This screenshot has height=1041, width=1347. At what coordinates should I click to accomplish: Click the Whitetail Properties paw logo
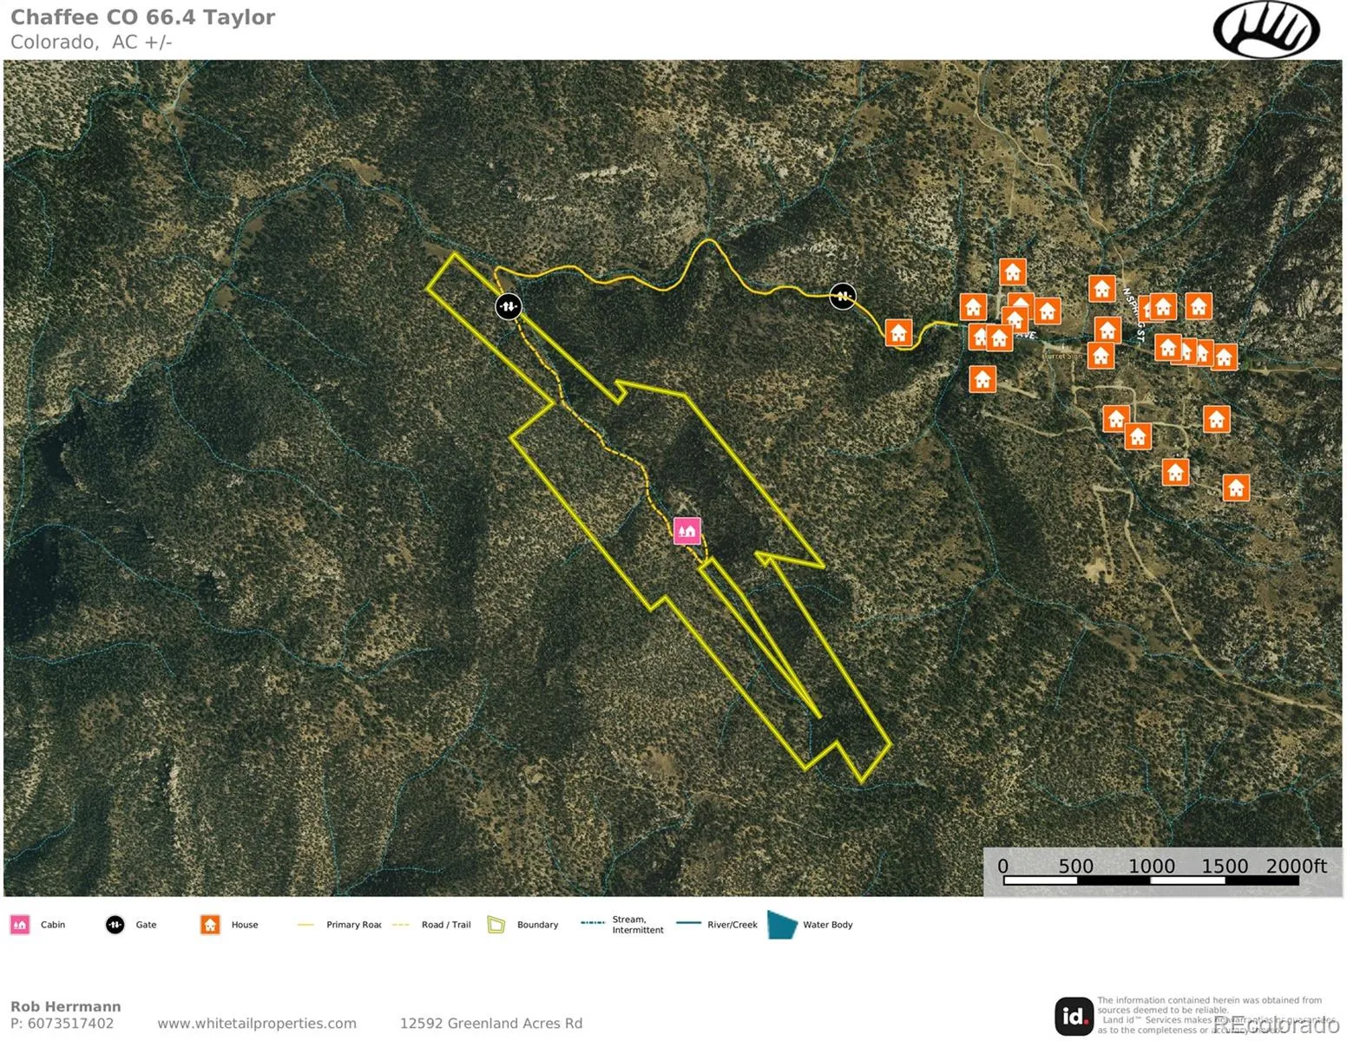coord(1265,29)
